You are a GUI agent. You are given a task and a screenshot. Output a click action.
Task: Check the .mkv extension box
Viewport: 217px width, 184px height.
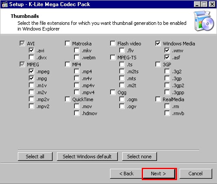(x=77, y=50)
